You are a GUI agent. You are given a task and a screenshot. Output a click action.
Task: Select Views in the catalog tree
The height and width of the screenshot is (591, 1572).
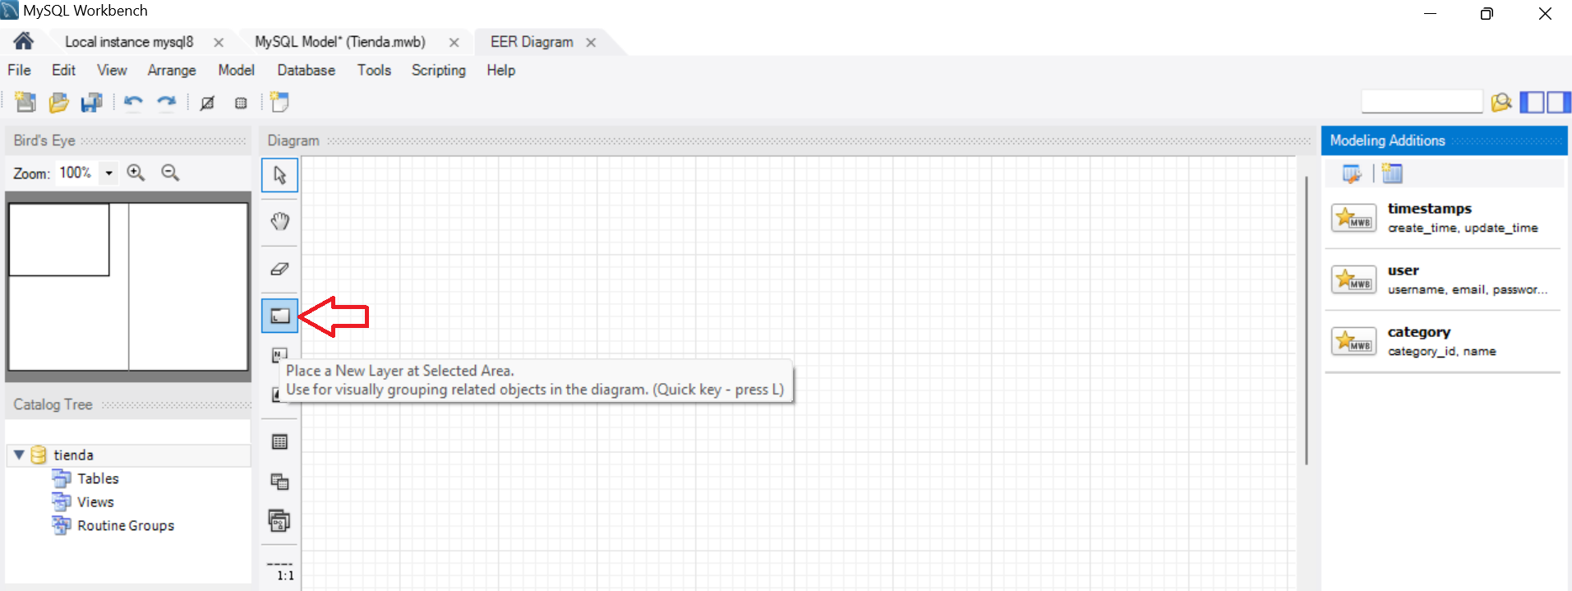pyautogui.click(x=95, y=502)
